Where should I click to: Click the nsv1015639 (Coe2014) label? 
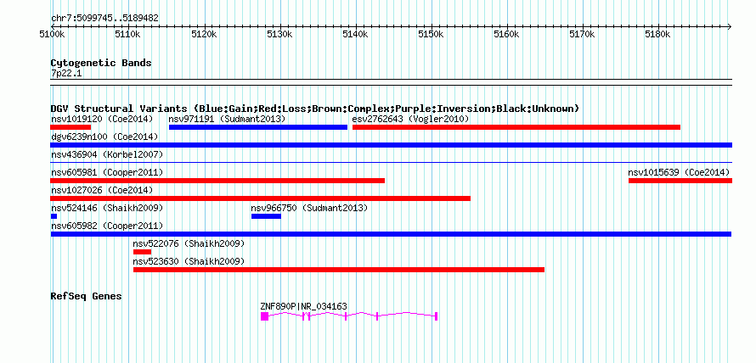coord(679,172)
